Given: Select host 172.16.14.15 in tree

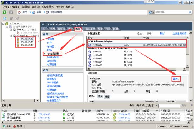Looking at the screenshot, I should pyautogui.click(x=27, y=45).
